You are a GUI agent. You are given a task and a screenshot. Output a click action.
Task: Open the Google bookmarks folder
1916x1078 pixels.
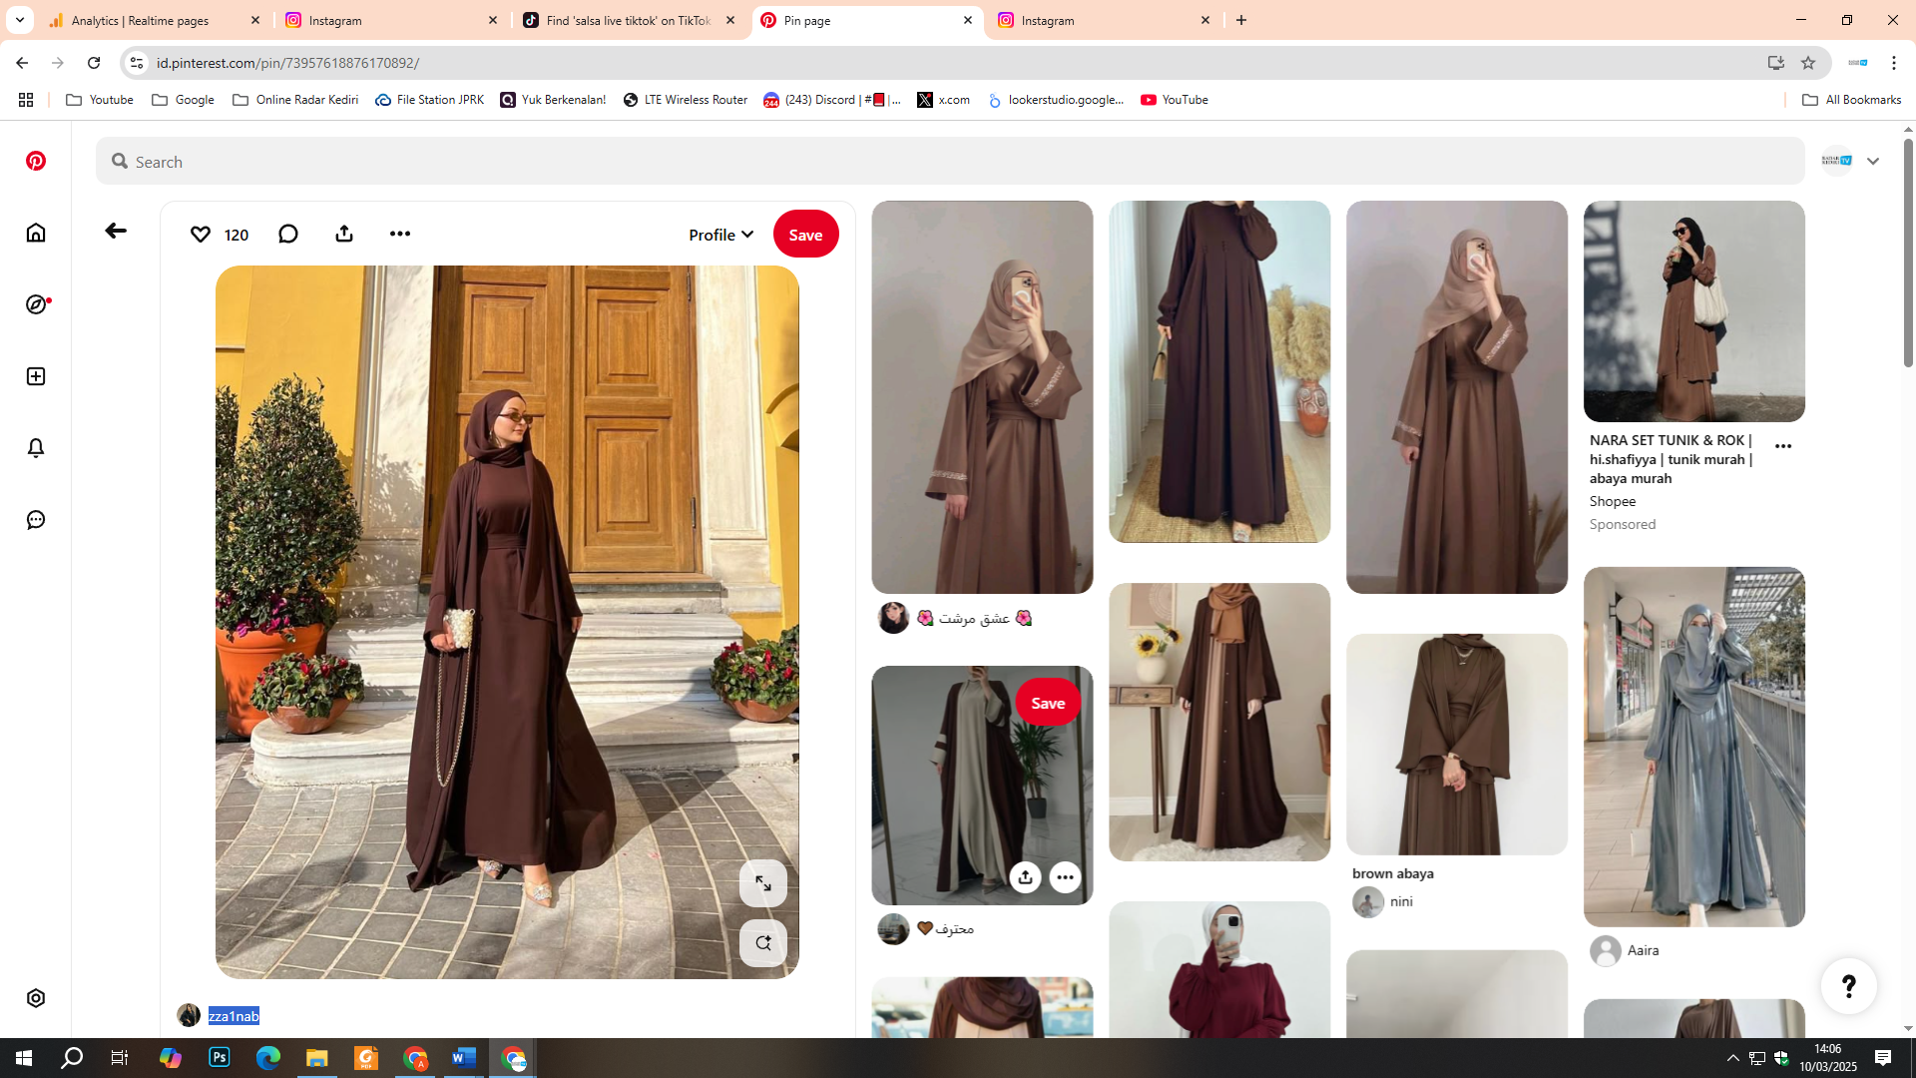(x=183, y=100)
